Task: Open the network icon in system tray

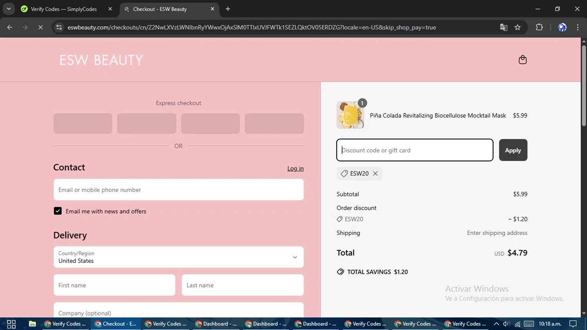Action: pos(517,324)
